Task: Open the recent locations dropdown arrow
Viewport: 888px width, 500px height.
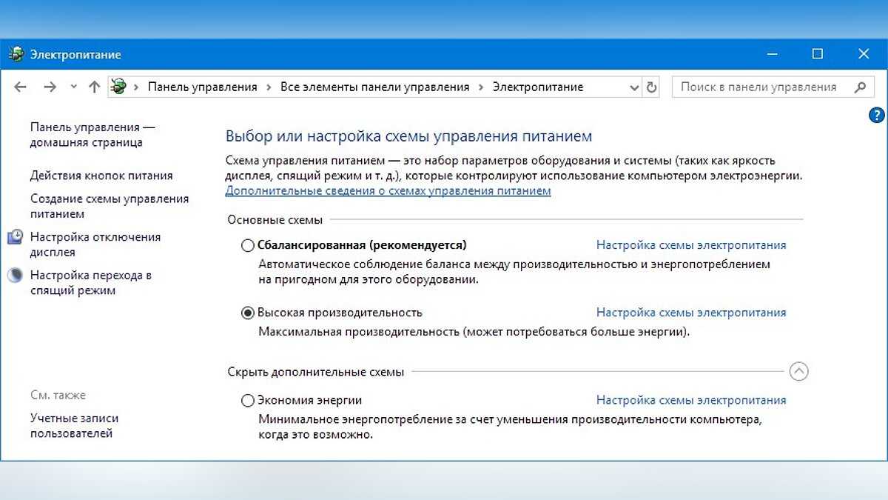Action: pos(73,87)
